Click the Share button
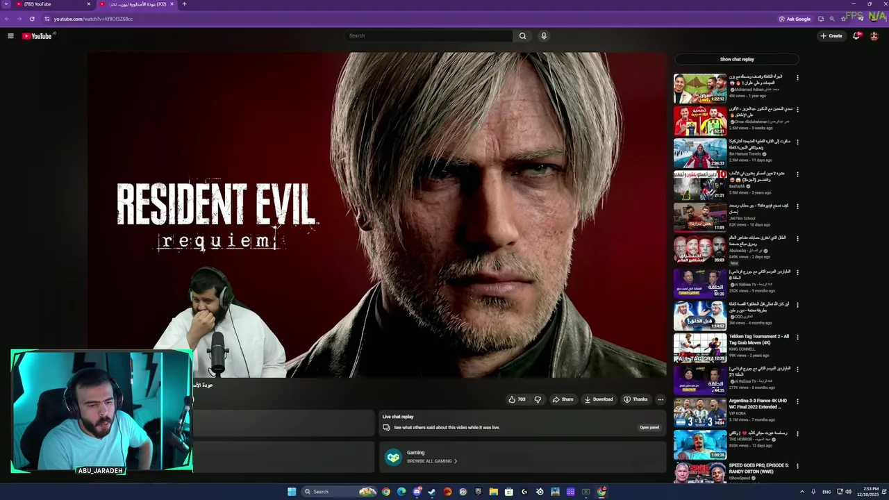This screenshot has width=889, height=500. point(563,399)
